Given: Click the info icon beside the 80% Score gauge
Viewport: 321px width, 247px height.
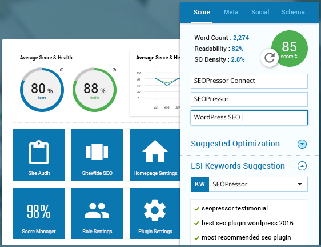Looking at the screenshot, I should [62, 70].
